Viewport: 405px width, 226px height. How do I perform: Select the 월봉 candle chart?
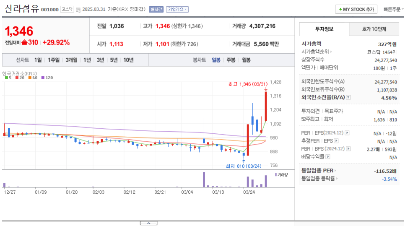pyautogui.click(x=246, y=60)
